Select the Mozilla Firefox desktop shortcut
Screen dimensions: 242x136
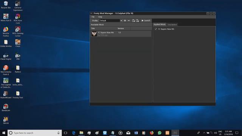click(x=6, y=32)
